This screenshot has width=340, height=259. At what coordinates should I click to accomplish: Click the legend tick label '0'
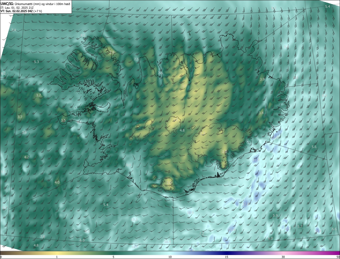(x=1, y=257)
